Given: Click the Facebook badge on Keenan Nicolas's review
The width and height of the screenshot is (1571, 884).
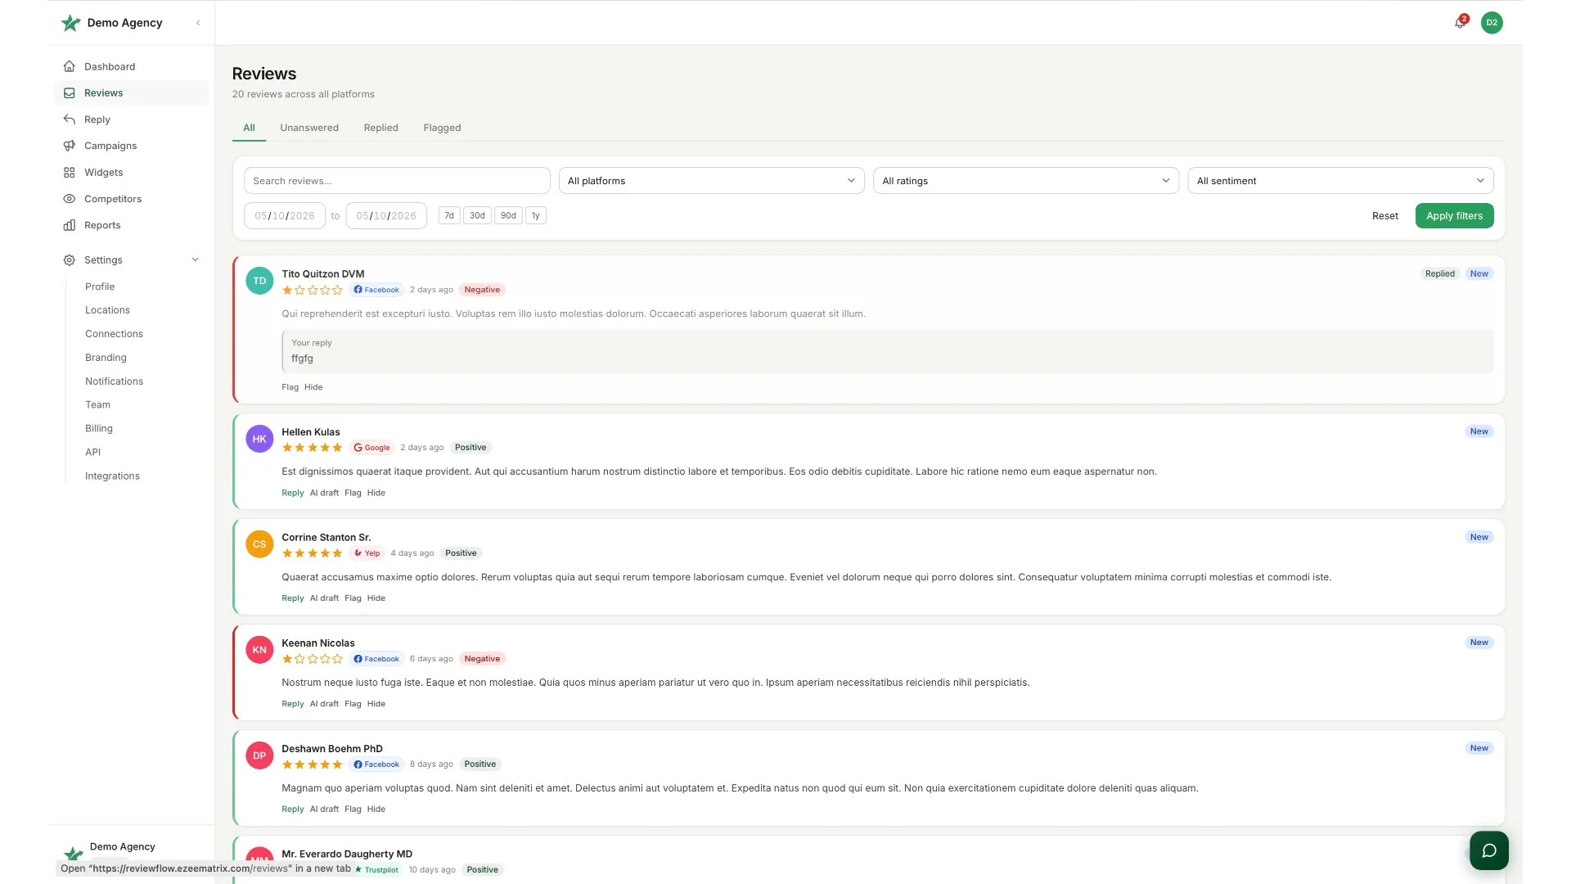Looking at the screenshot, I should pos(376,659).
